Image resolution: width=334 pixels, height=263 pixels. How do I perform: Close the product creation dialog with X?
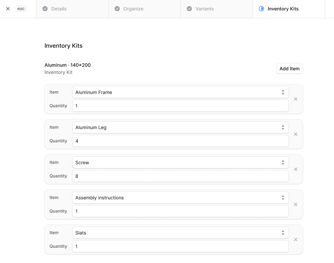8,9
